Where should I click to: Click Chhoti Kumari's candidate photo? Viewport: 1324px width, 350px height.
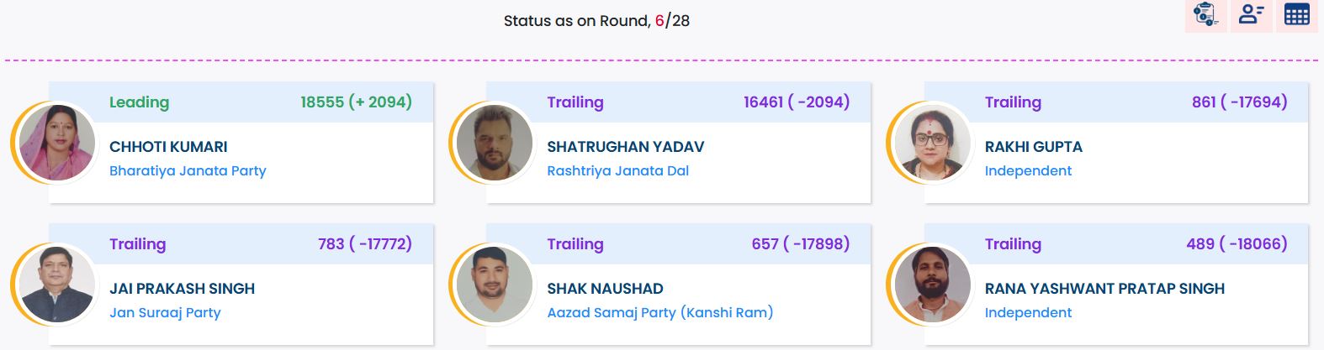click(57, 143)
